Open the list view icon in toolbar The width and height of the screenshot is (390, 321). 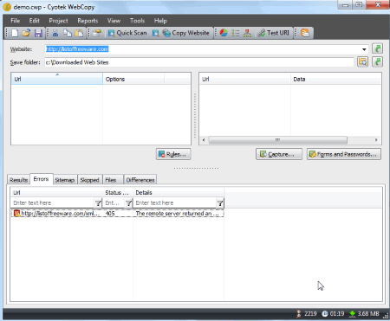coord(236,33)
